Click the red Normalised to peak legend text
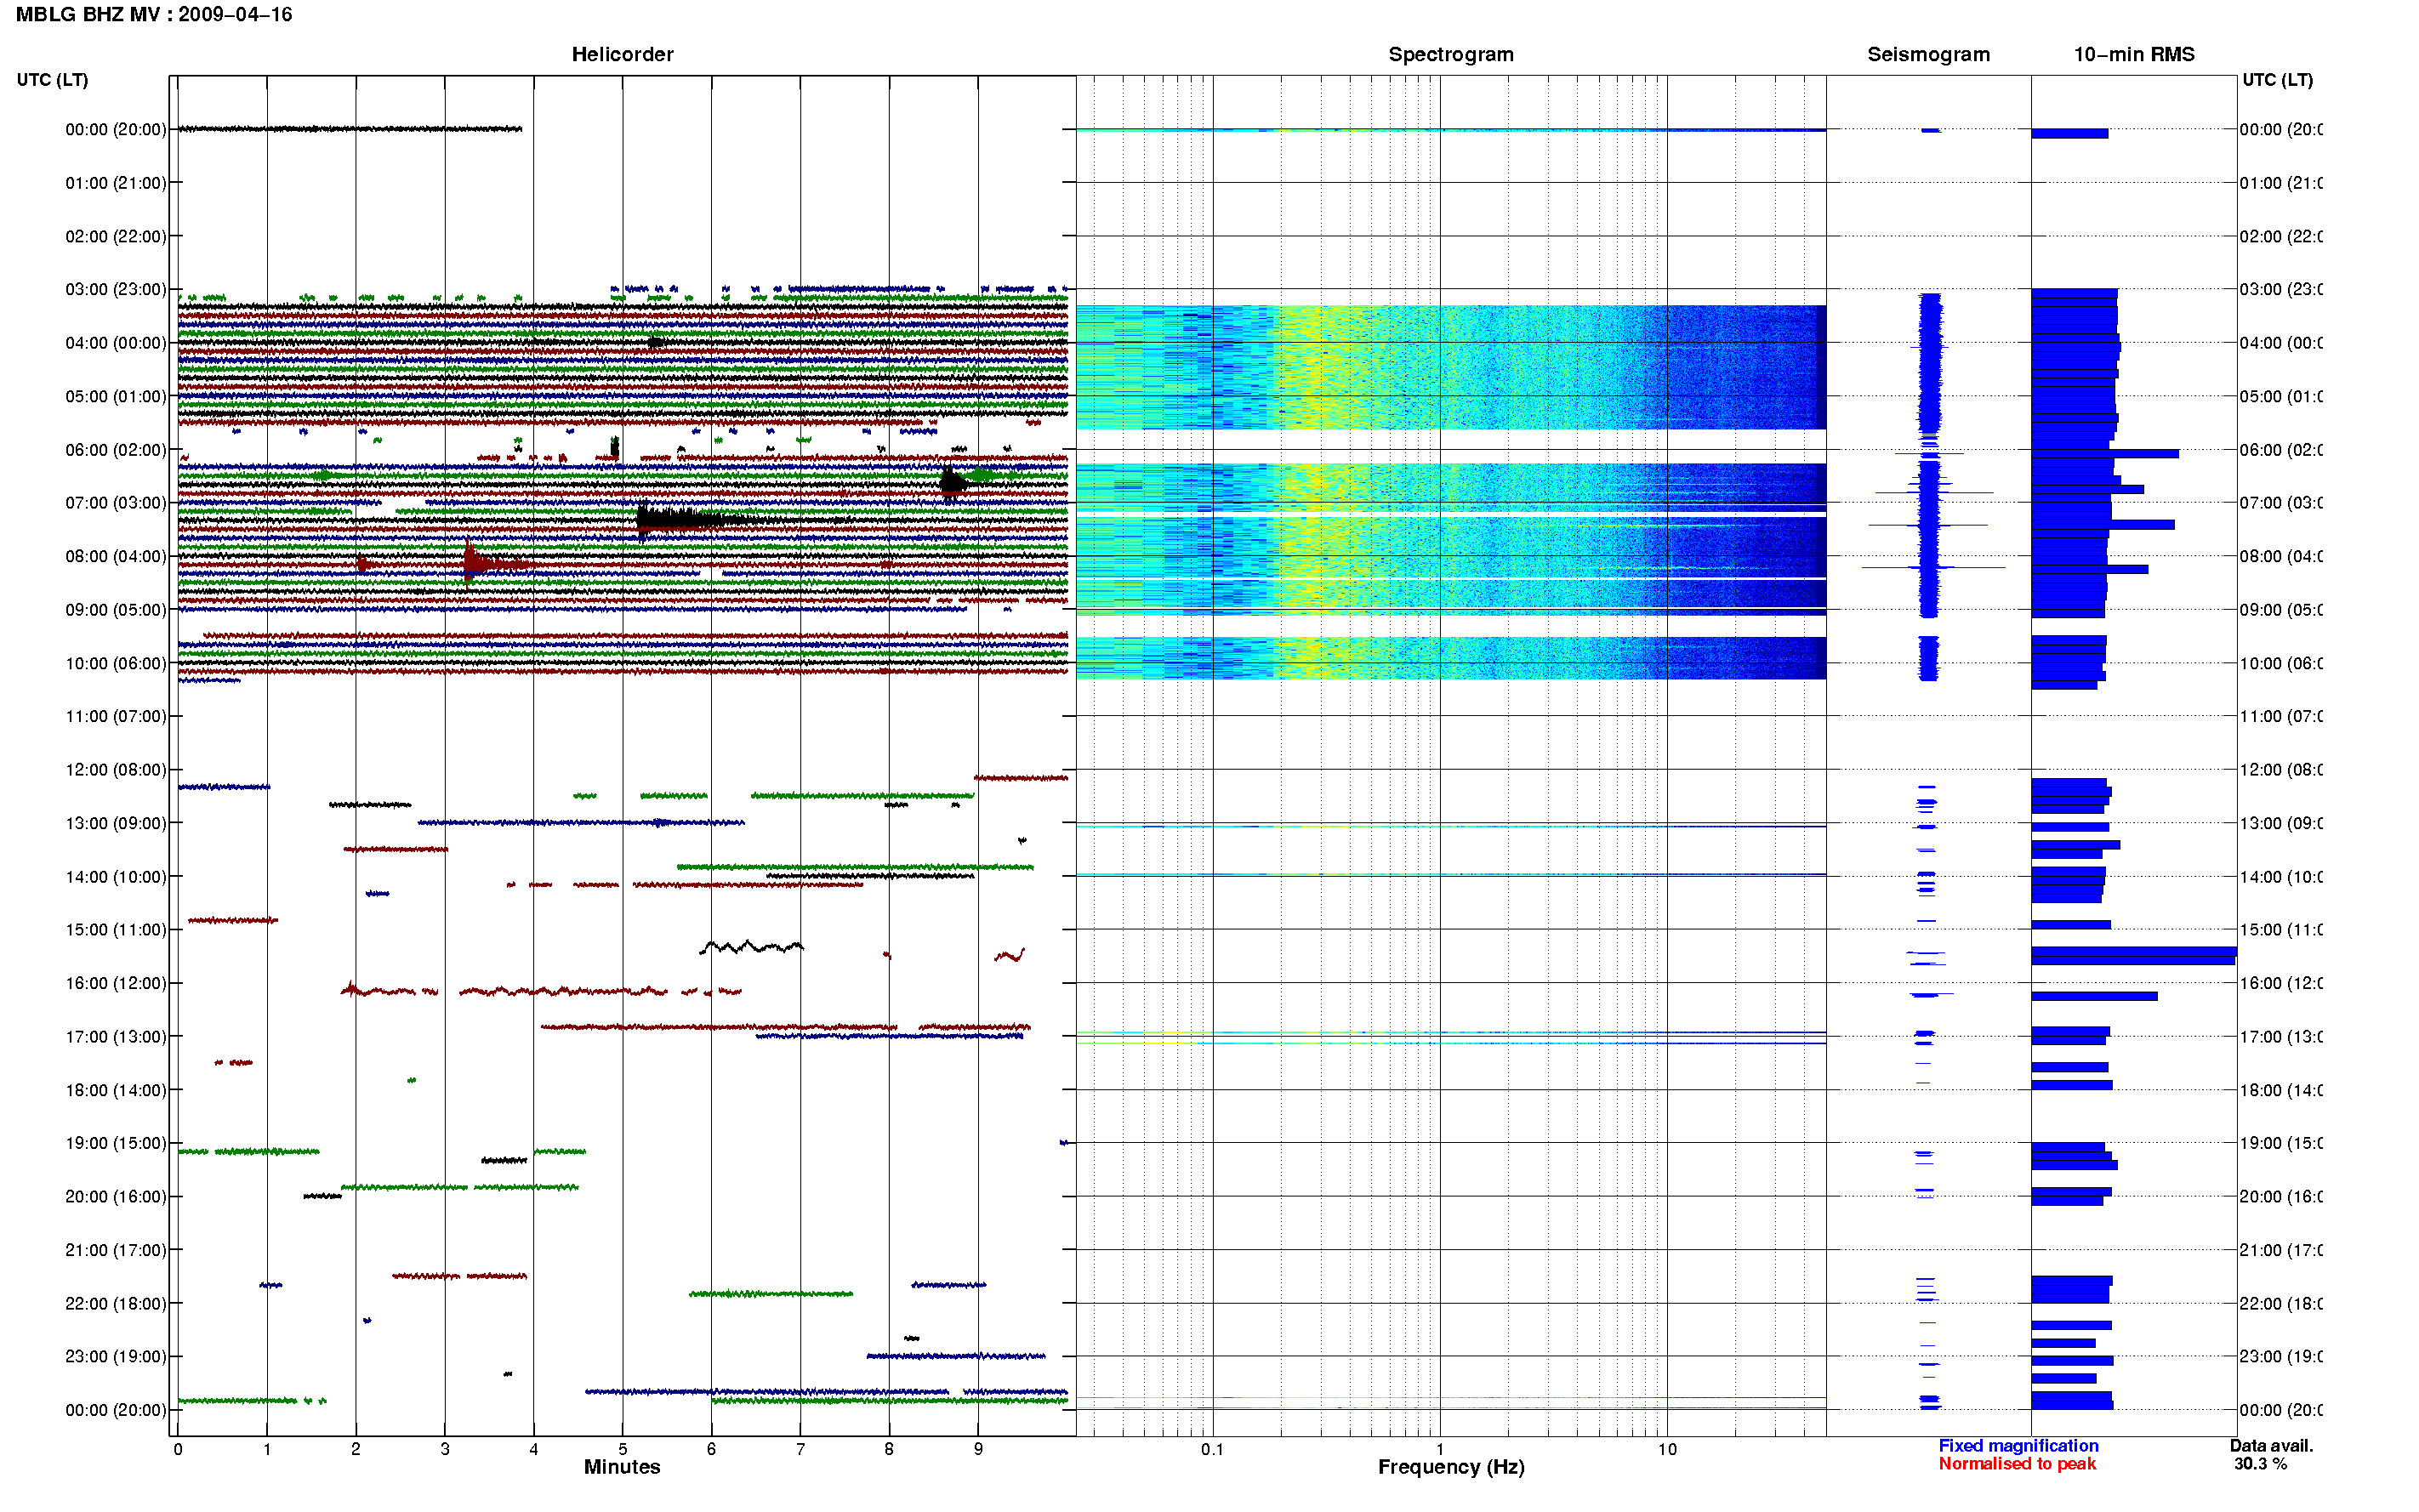The width and height of the screenshot is (2419, 1512). point(2017,1464)
